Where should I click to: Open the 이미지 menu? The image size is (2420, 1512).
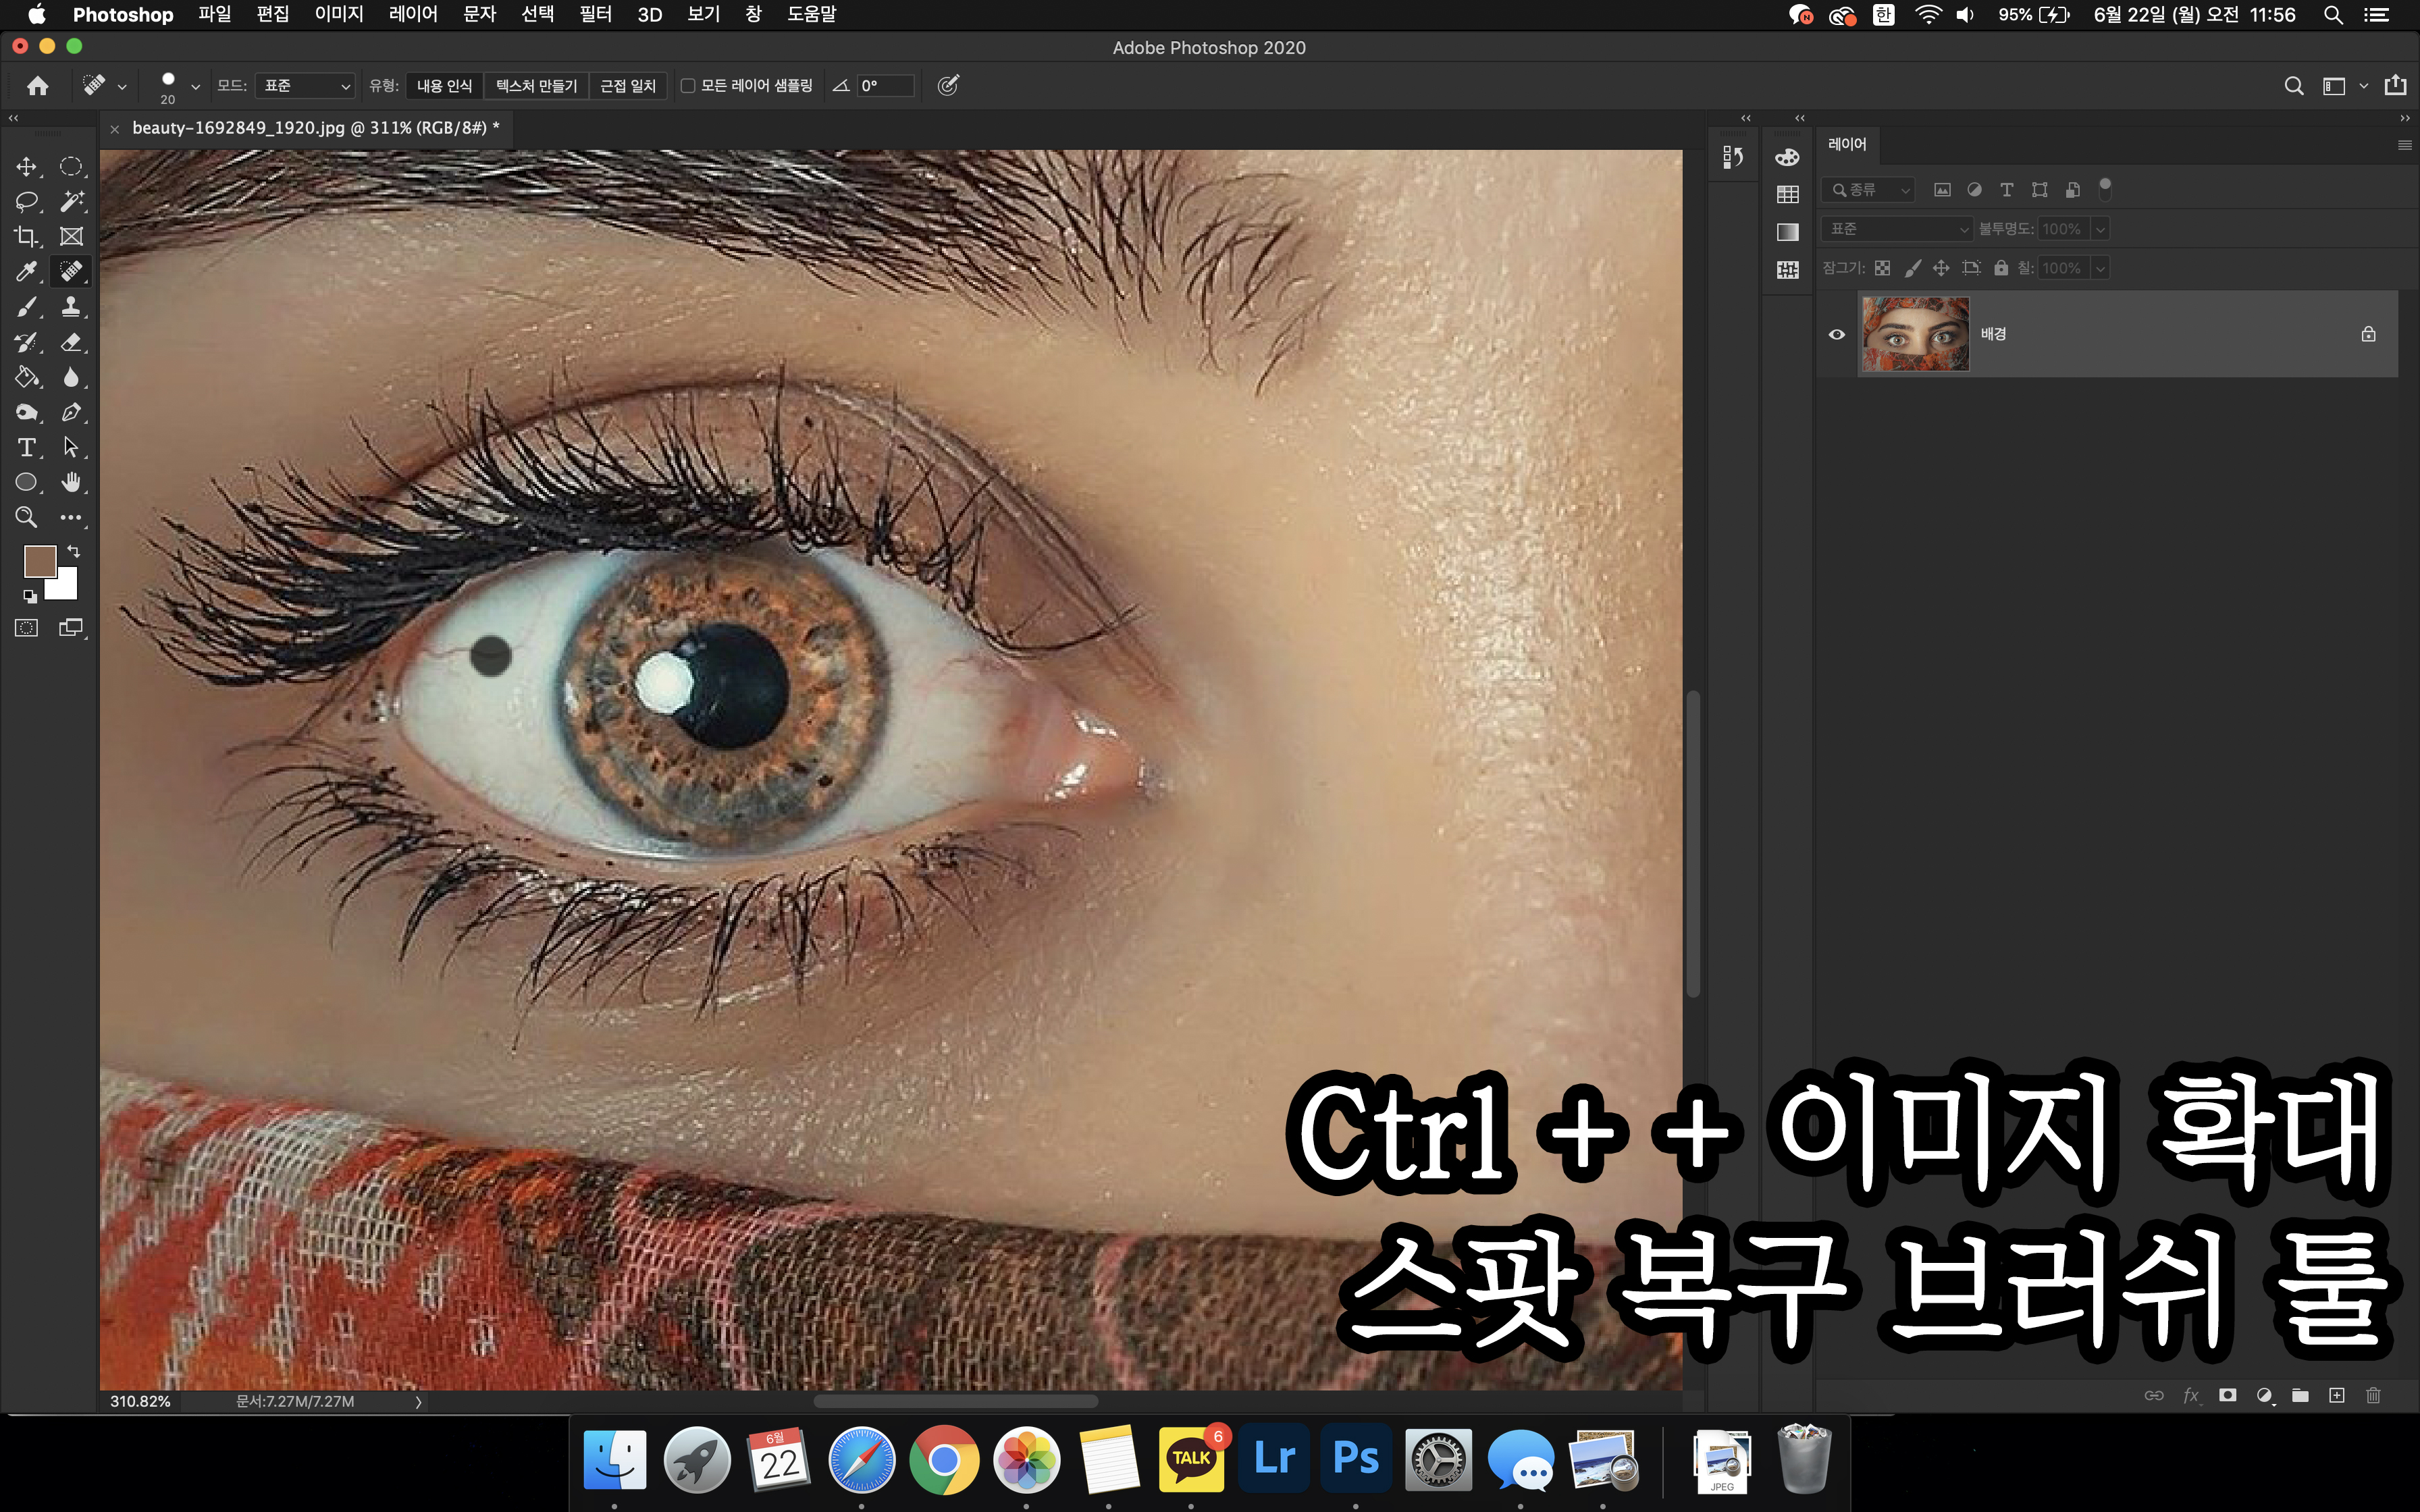coord(339,14)
